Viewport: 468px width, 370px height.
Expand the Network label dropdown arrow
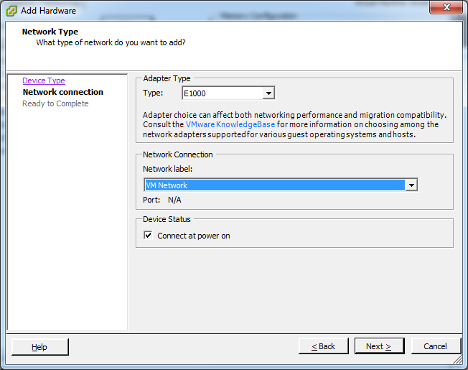(x=411, y=185)
